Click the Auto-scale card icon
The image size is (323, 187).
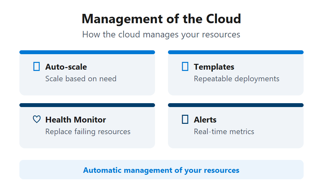(37, 66)
